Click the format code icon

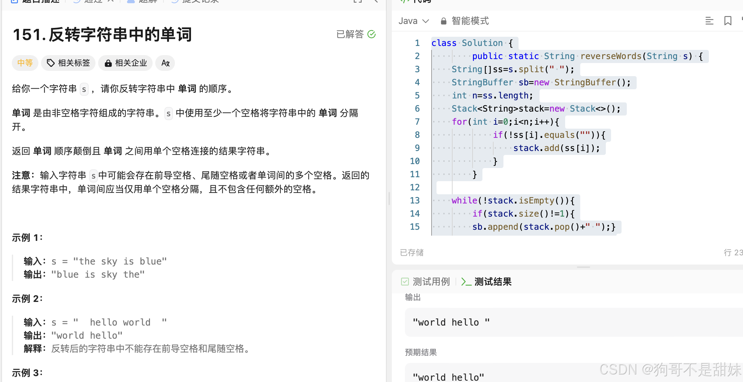click(709, 21)
